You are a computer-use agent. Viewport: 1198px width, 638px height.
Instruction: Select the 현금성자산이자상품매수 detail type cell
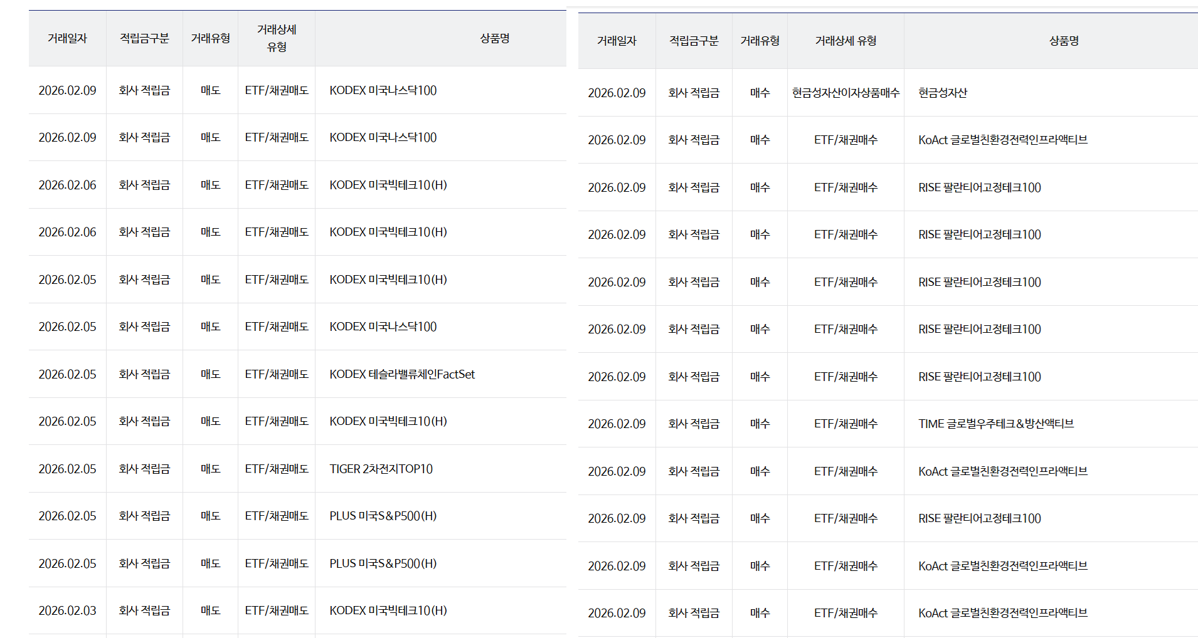click(x=845, y=93)
